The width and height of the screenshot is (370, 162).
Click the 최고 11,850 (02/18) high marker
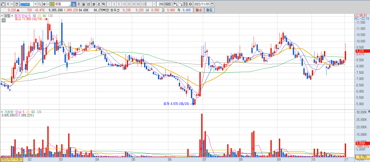point(28,19)
